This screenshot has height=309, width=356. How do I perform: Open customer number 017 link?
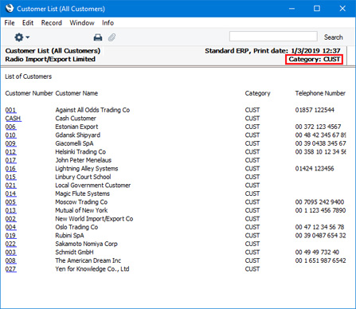point(10,160)
